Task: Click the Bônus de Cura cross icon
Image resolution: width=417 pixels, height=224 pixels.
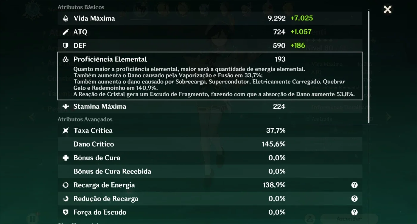Action: click(x=66, y=158)
